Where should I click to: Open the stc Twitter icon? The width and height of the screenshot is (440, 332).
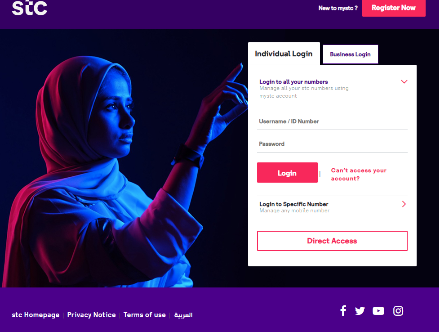pos(360,311)
